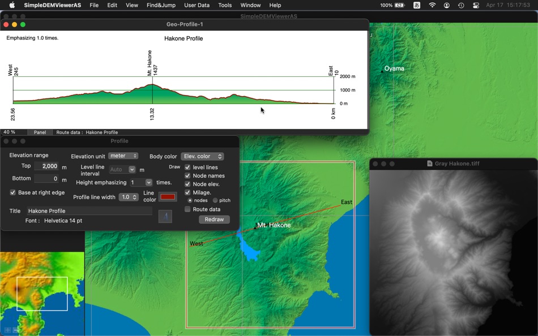Viewport: 538px width, 336px height.
Task: Click the Geo-Profile-1 window title bar
Action: click(185, 24)
